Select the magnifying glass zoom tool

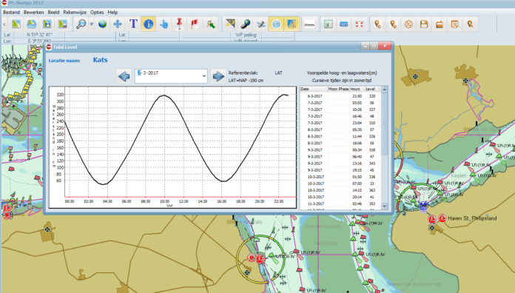point(81,24)
